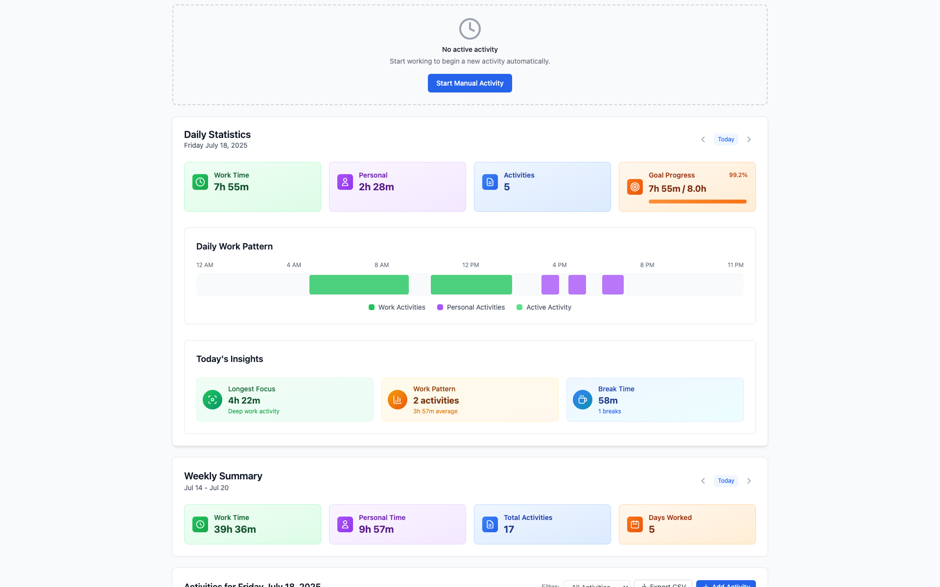Image resolution: width=940 pixels, height=587 pixels.
Task: Click the Jul 14 - Jul 20 week range
Action: coord(206,488)
